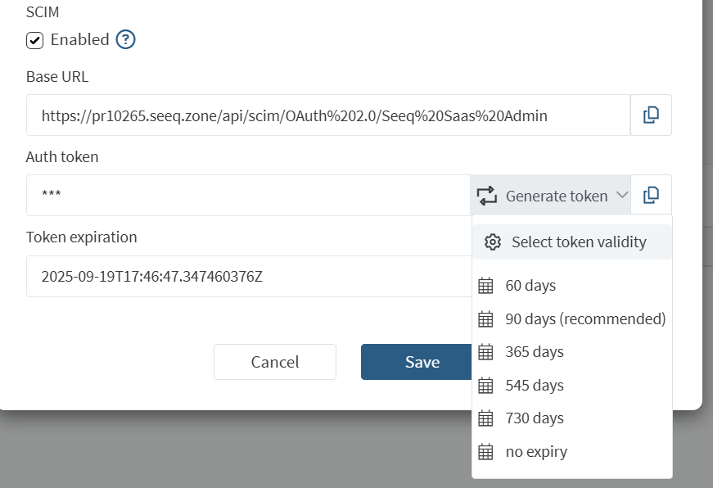This screenshot has width=713, height=488.
Task: Click into the Base URL text field
Action: coord(327,115)
